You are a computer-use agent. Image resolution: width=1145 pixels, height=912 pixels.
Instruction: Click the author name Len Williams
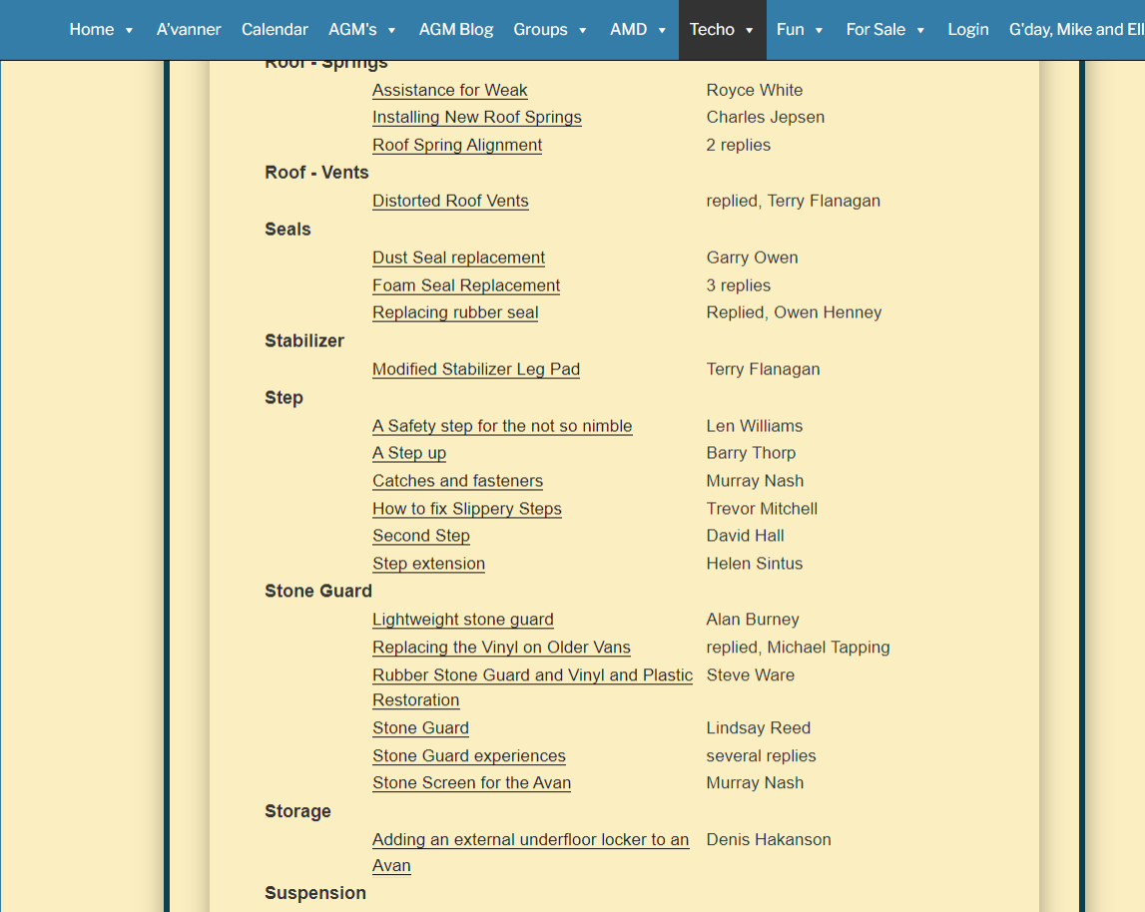pyautogui.click(x=755, y=426)
